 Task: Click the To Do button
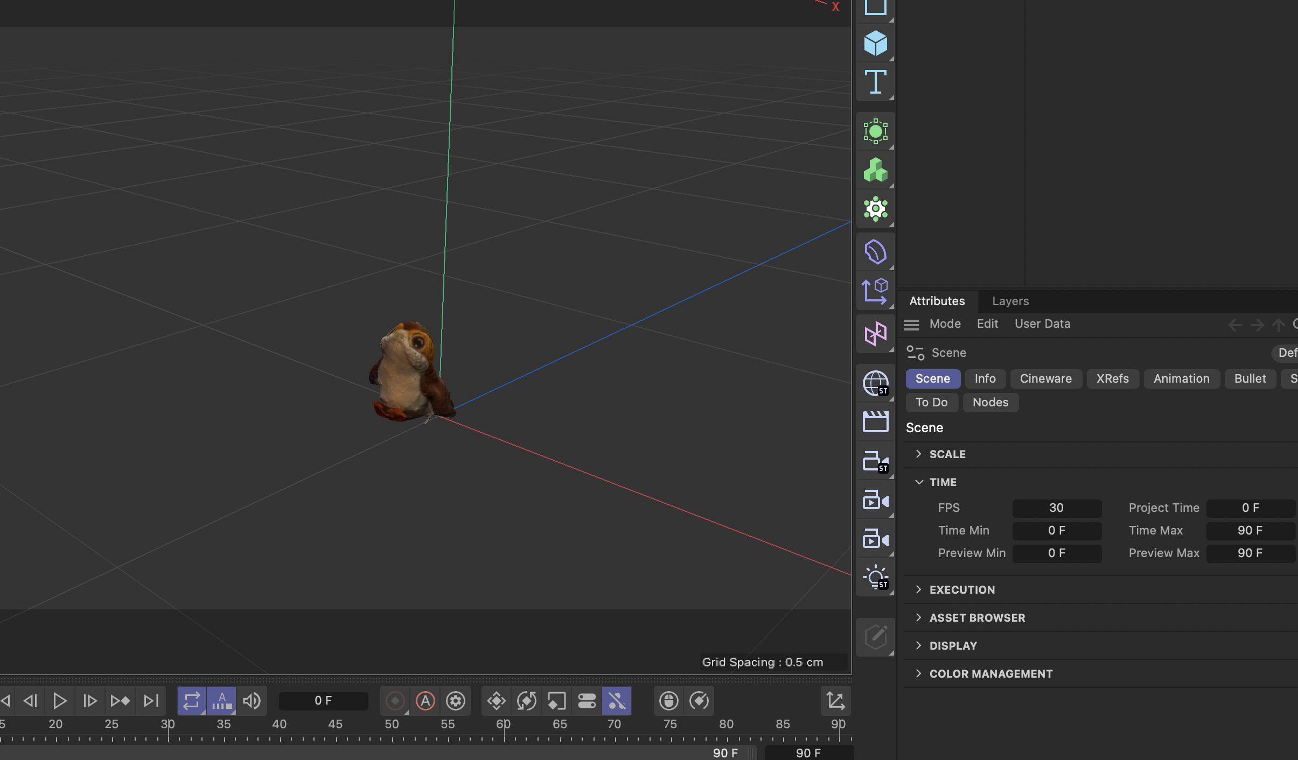click(x=931, y=402)
